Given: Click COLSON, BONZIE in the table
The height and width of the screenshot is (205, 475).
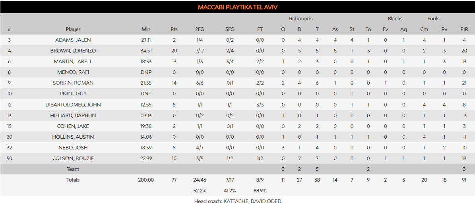Looking at the screenshot, I should (x=73, y=159).
